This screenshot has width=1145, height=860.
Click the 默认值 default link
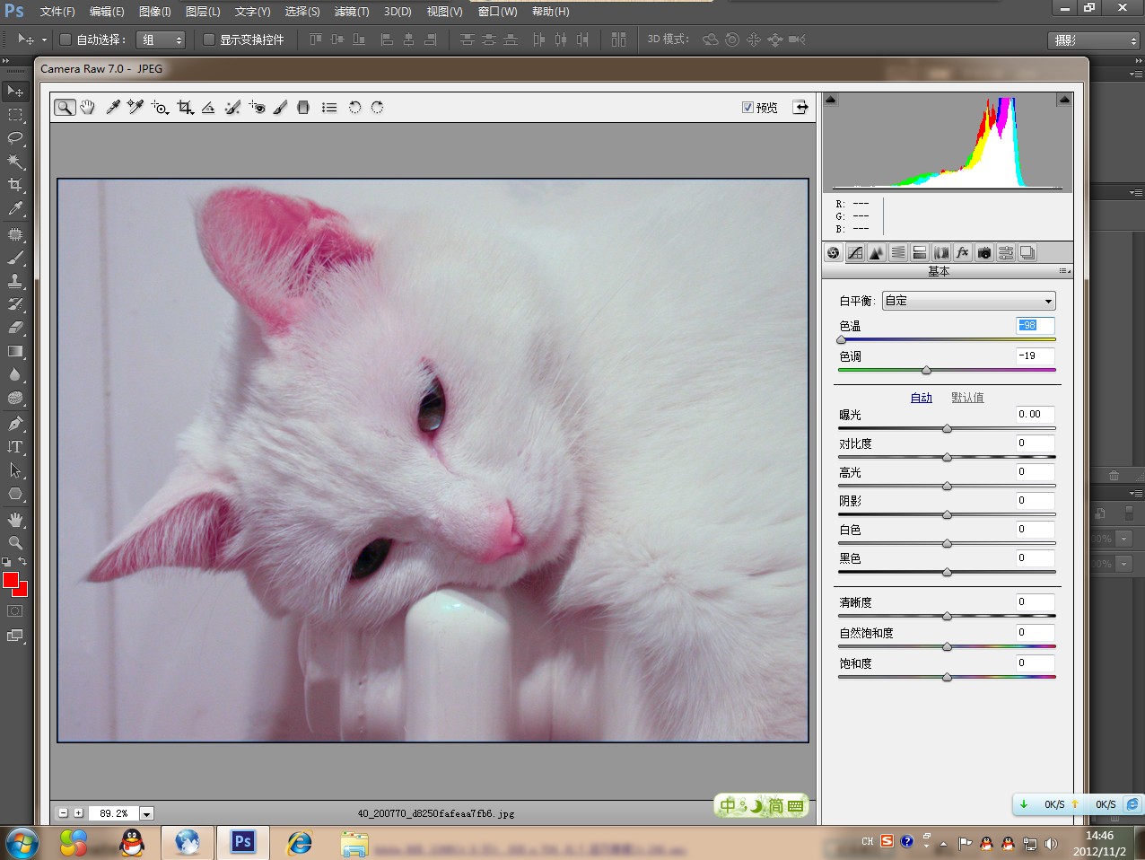pyautogui.click(x=967, y=398)
